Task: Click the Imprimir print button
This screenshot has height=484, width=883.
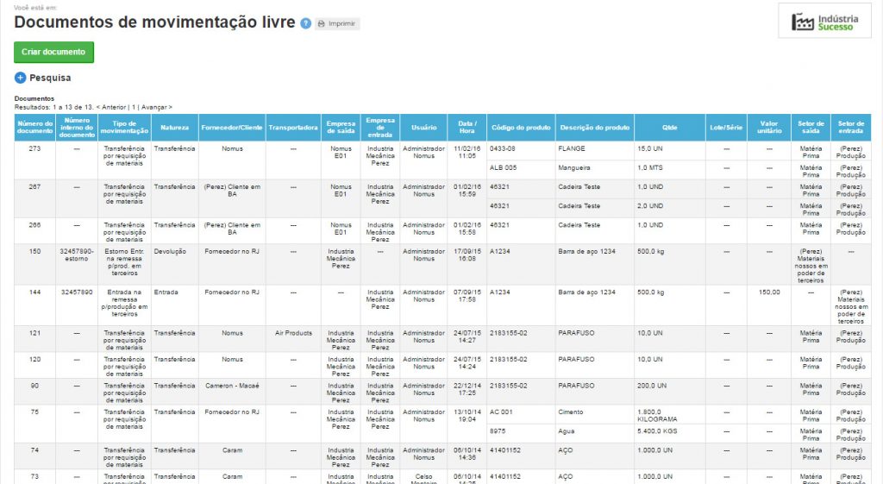Action: point(337,23)
